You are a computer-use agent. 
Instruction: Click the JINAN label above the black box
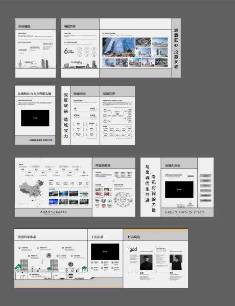point(191,176)
